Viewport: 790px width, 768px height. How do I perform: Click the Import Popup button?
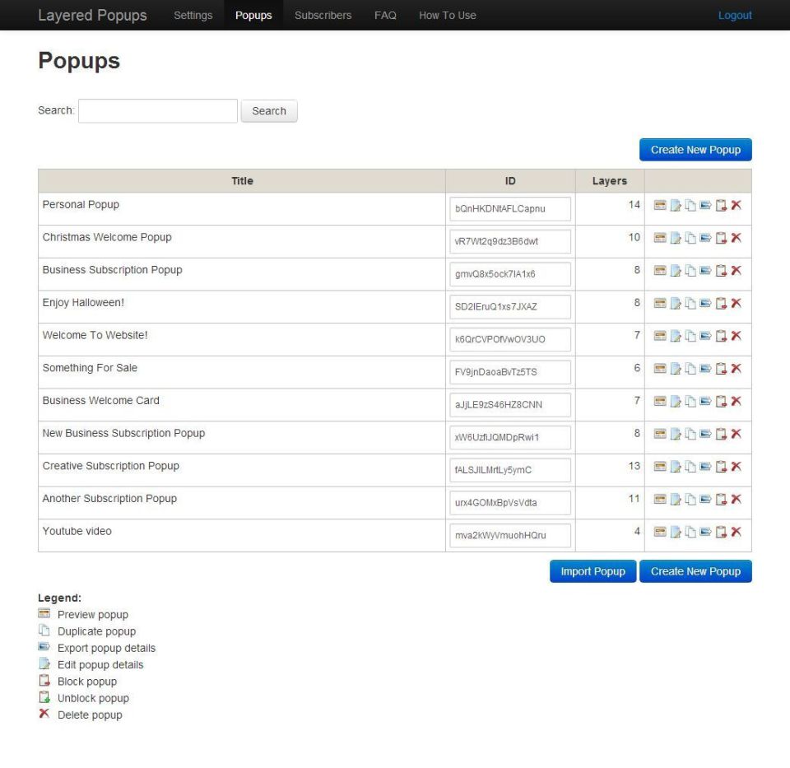tap(592, 571)
